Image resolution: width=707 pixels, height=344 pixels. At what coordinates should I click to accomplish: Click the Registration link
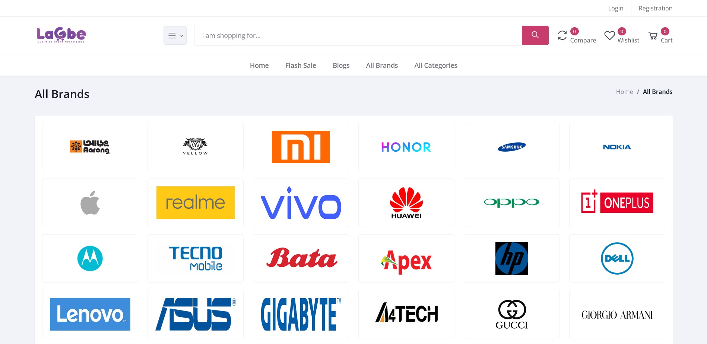[x=656, y=8]
